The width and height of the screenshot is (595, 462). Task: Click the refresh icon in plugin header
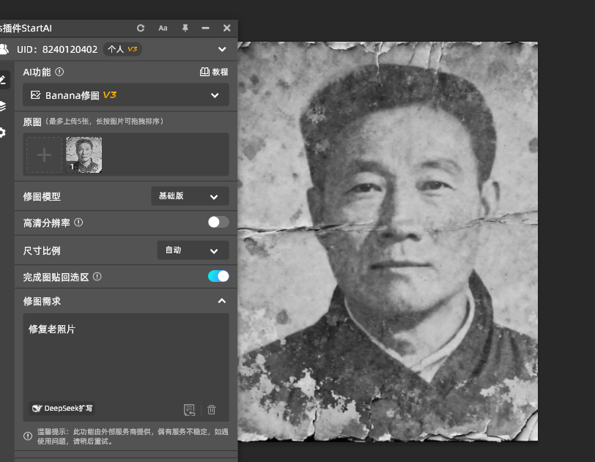coord(141,28)
